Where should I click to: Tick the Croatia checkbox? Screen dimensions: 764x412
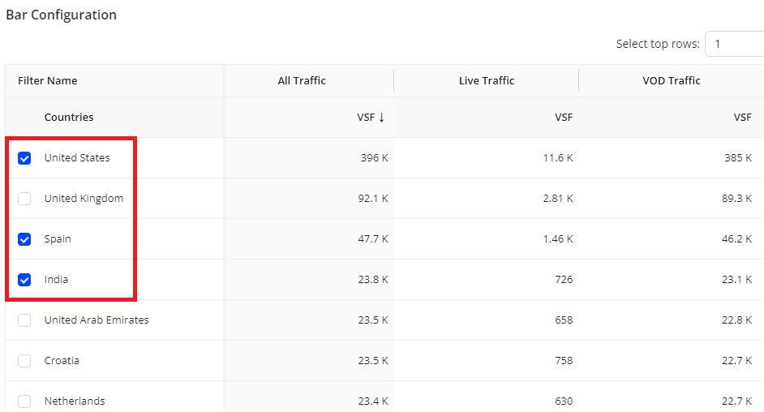click(24, 361)
